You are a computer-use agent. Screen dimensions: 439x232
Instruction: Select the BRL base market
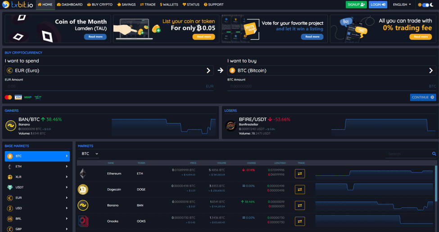tap(37, 218)
